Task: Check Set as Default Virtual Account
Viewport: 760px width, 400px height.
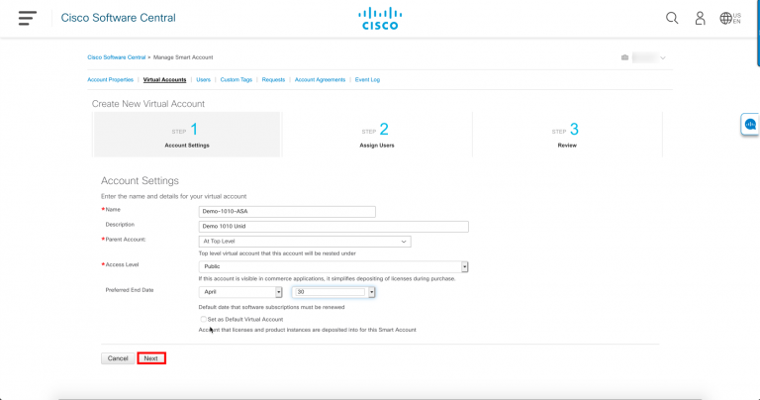Action: click(203, 319)
